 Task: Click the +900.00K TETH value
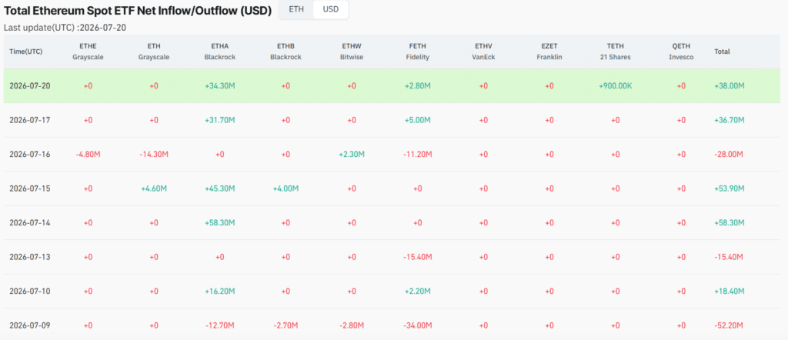click(615, 86)
